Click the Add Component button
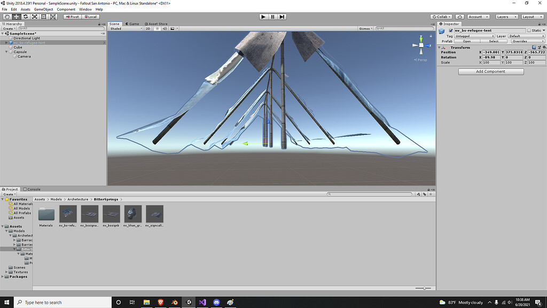The height and width of the screenshot is (308, 547). coord(490,71)
